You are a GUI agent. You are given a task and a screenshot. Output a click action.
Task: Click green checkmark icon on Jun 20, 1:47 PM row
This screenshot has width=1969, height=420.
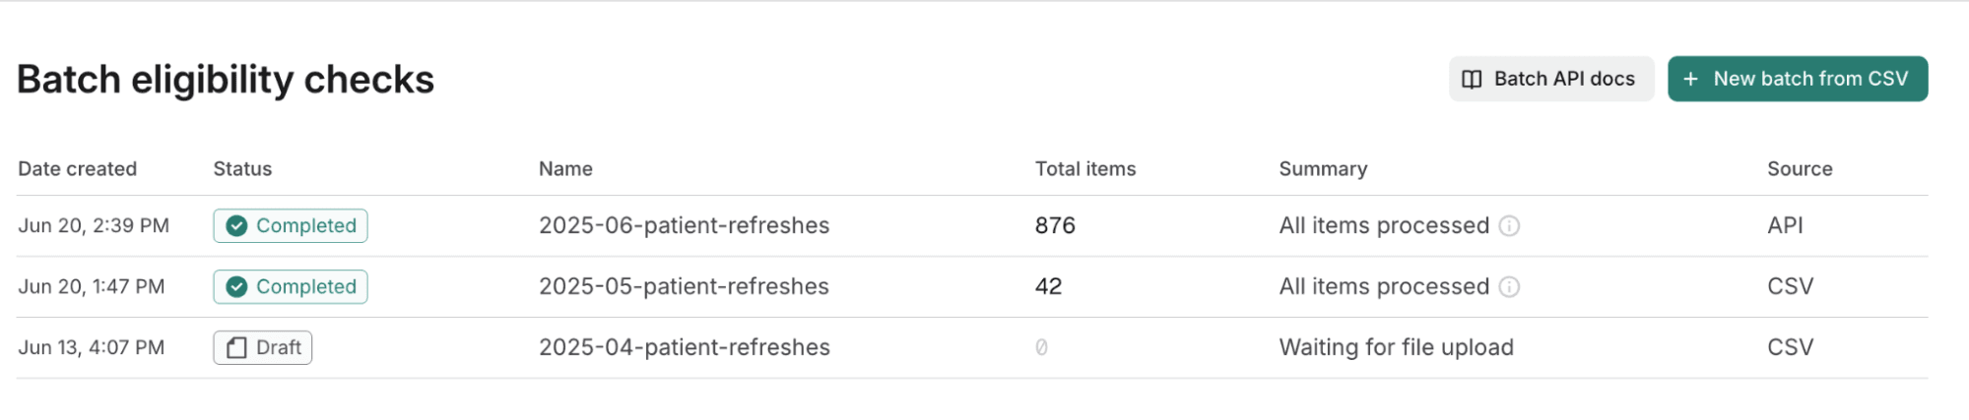coord(236,287)
